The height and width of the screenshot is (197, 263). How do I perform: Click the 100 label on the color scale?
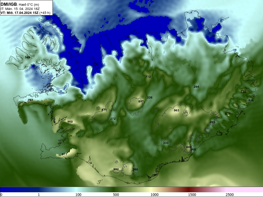tap(78, 195)
